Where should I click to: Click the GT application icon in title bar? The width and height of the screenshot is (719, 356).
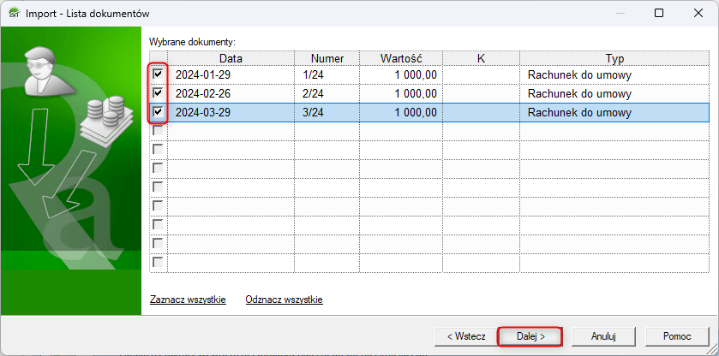click(15, 13)
